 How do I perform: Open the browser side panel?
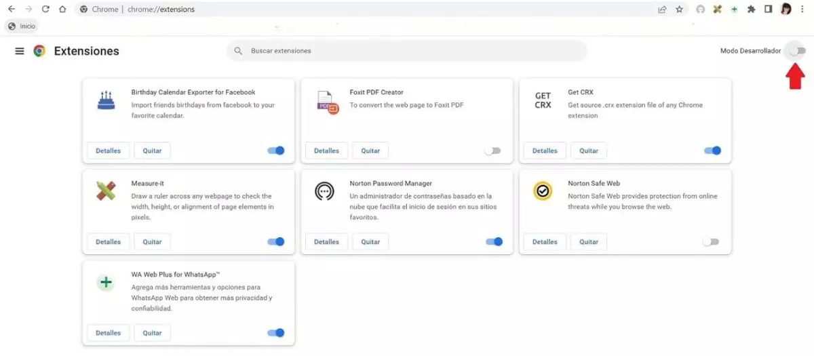[x=769, y=9]
